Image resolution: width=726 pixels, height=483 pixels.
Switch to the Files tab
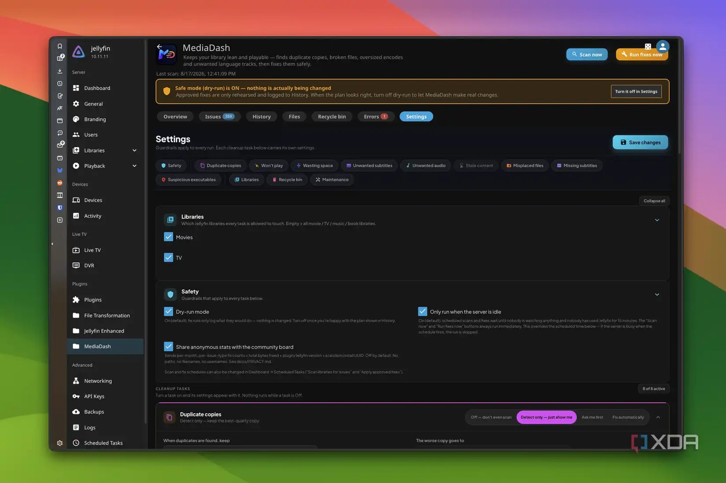pyautogui.click(x=294, y=116)
